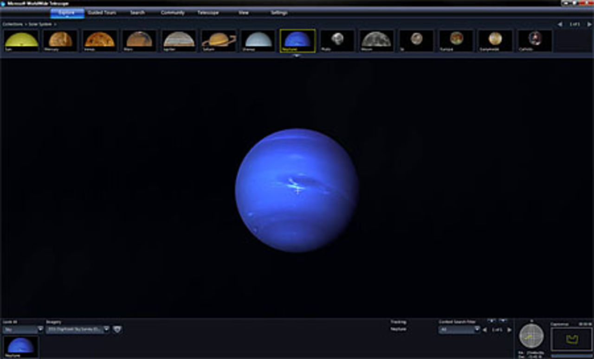Viewport: 594px width, 359px height.
Task: Open the Jupiter planet item
Action: click(179, 40)
